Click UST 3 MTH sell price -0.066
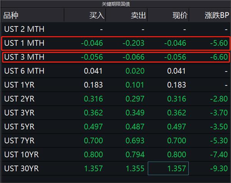 (134, 57)
